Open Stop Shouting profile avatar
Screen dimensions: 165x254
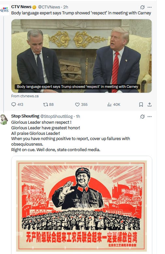[x=4, y=119]
